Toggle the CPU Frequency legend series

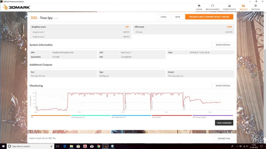[212, 117]
